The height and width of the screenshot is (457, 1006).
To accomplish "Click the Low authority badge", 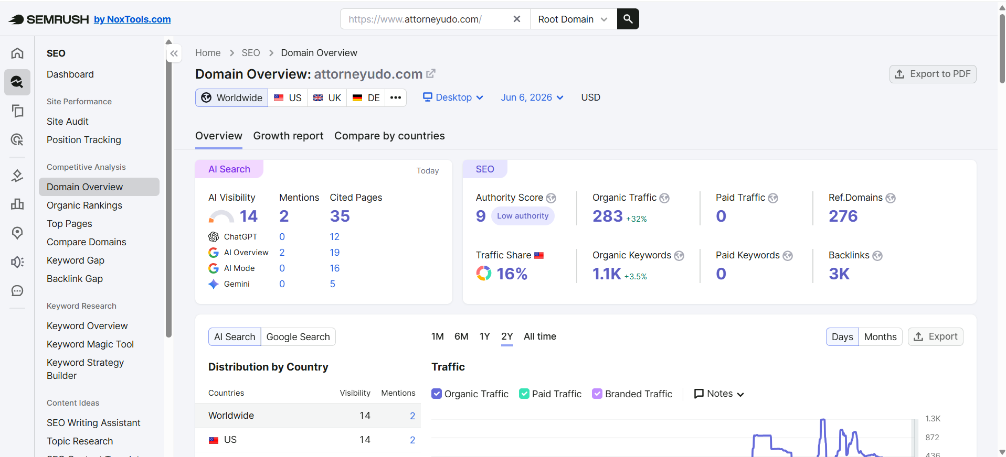I will click(523, 216).
